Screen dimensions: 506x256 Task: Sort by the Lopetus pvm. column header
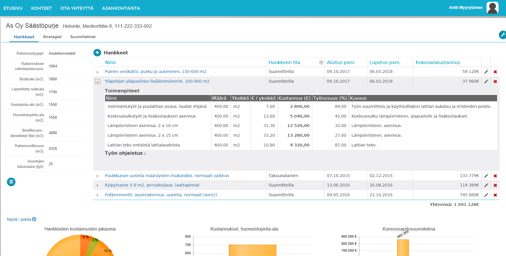[x=385, y=62]
